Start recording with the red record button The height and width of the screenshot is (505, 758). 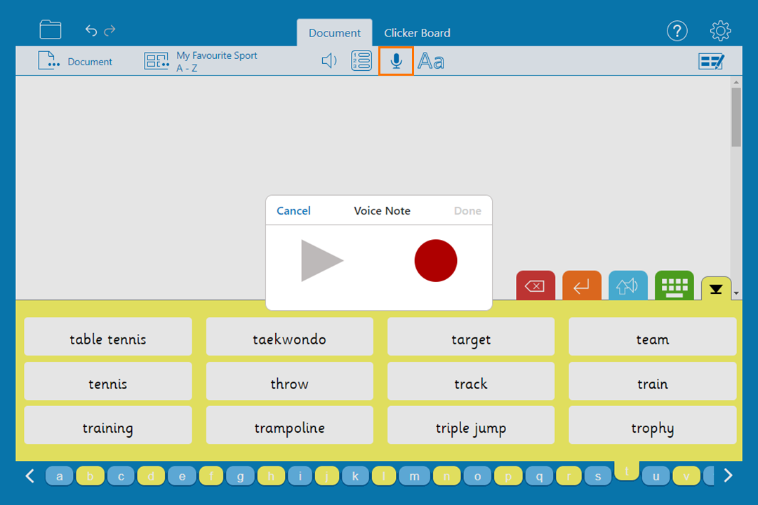click(435, 260)
